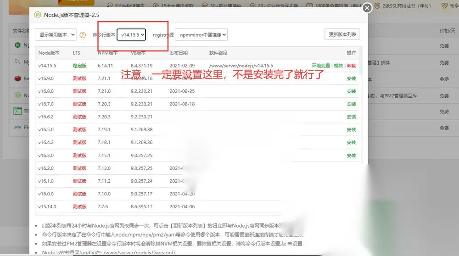Select the v16.5.0 version cell
Image resolution: width=459 pixels, height=256 pixels.
point(45,130)
